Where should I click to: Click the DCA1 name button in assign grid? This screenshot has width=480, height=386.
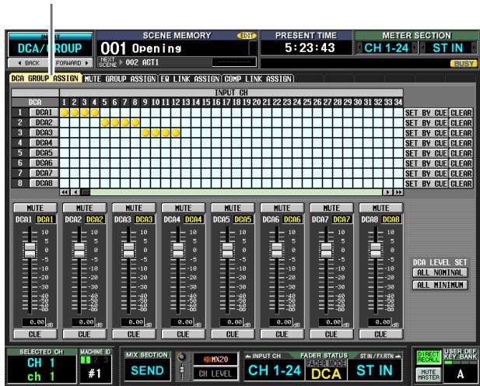point(44,112)
